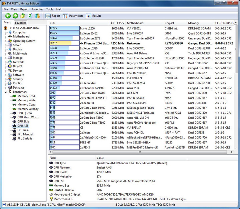240x209 pixels.
Task: Expand the Software tree node
Action: click(6, 75)
